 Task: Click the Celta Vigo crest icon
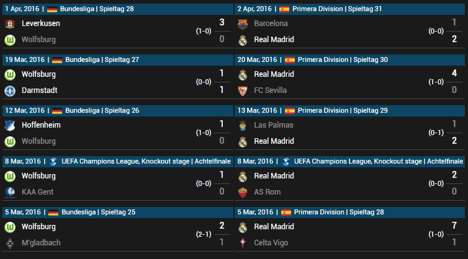(x=243, y=244)
